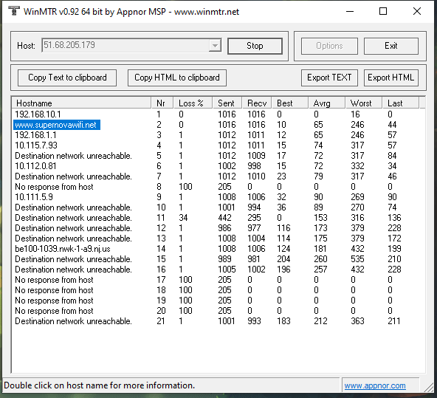Exit the WinMTR application

tap(390, 46)
